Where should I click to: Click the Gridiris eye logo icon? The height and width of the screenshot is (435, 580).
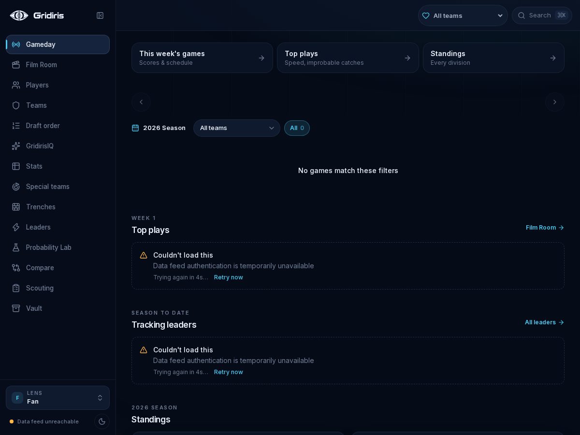19,15
